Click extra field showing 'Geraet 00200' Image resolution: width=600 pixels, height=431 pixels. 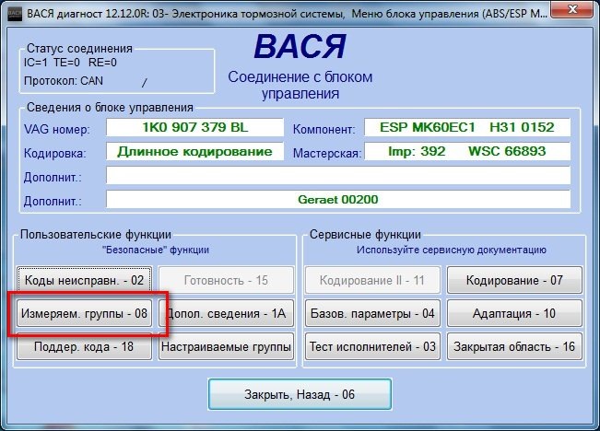[x=338, y=200]
